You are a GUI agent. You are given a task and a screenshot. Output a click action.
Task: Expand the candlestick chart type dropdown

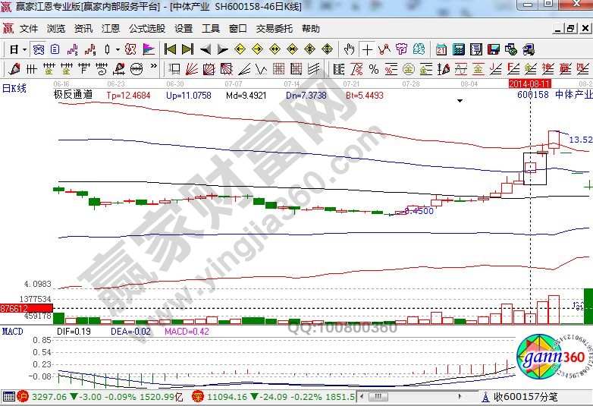tap(117, 49)
